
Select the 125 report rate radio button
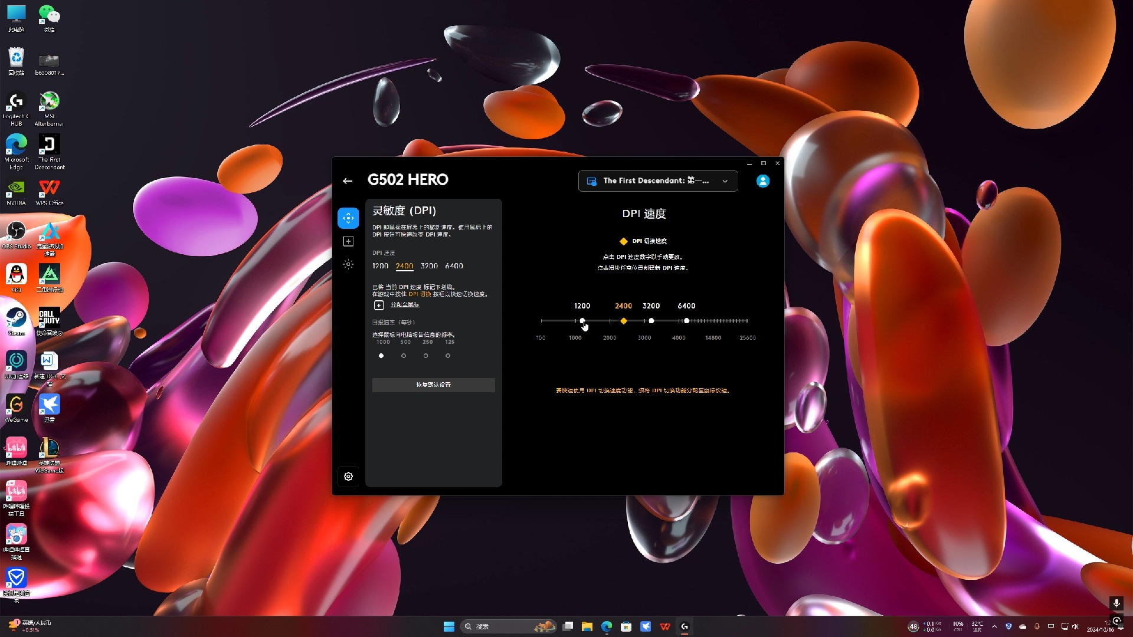pyautogui.click(x=448, y=356)
